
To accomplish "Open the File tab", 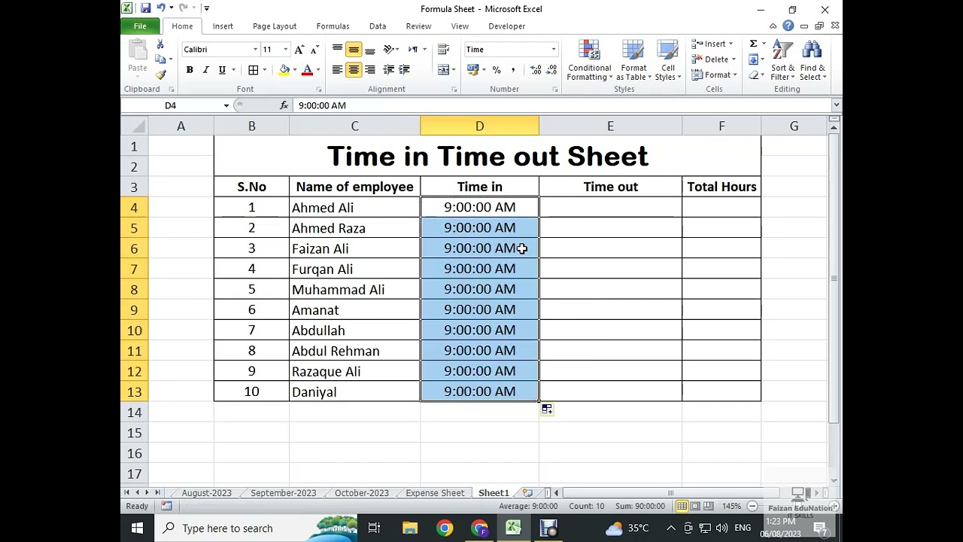I will pos(140,26).
